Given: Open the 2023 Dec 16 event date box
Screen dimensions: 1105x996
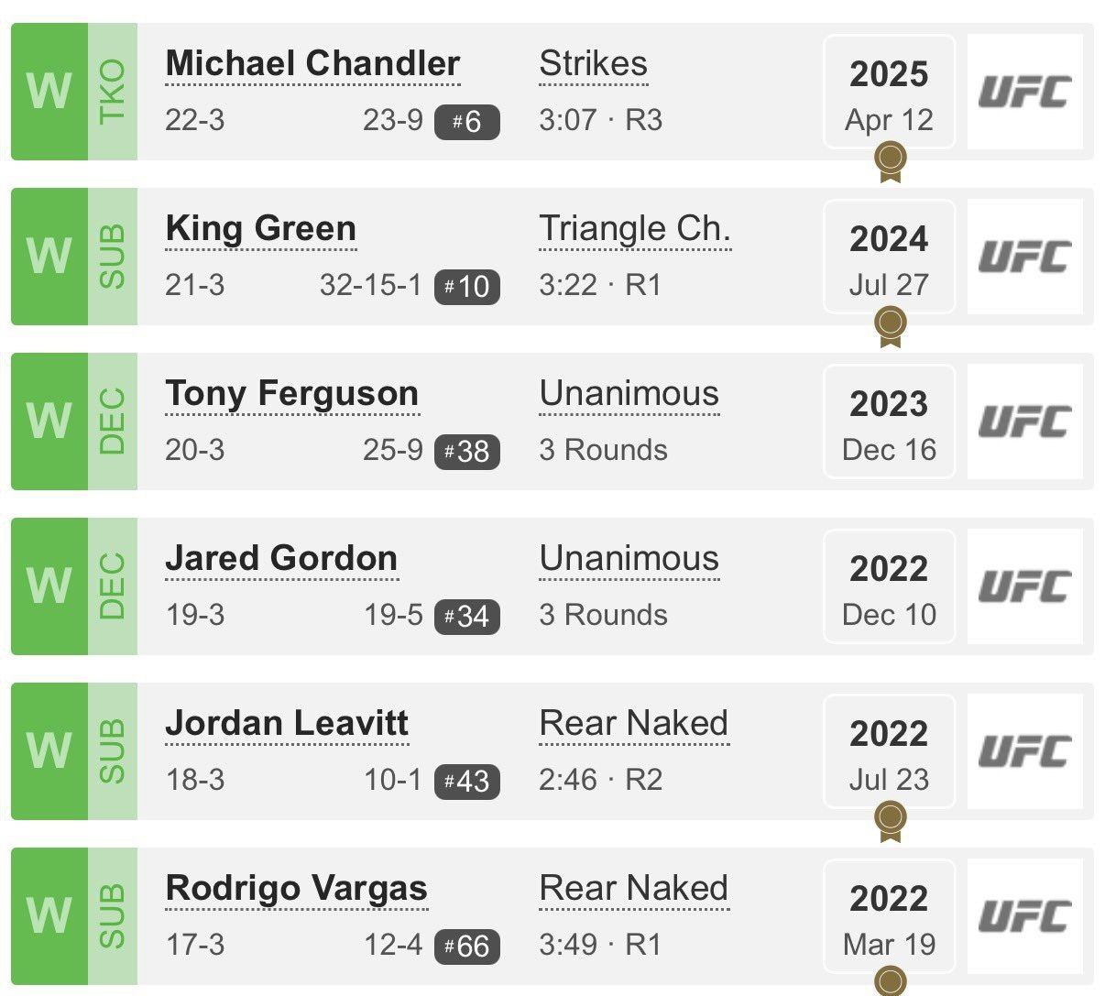Looking at the screenshot, I should tap(889, 421).
